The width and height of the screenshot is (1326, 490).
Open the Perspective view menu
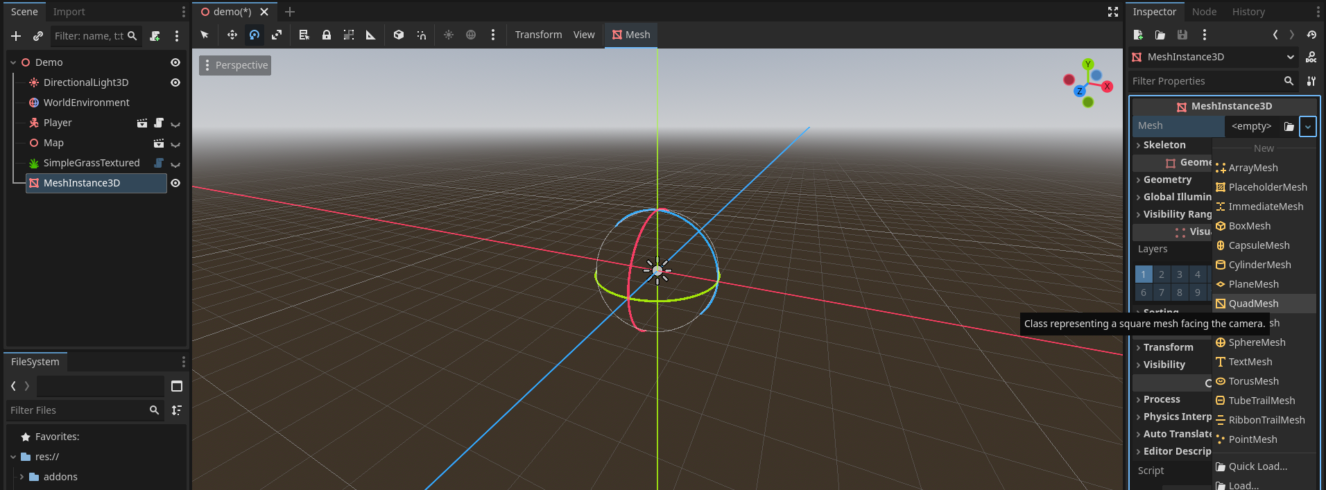235,65
